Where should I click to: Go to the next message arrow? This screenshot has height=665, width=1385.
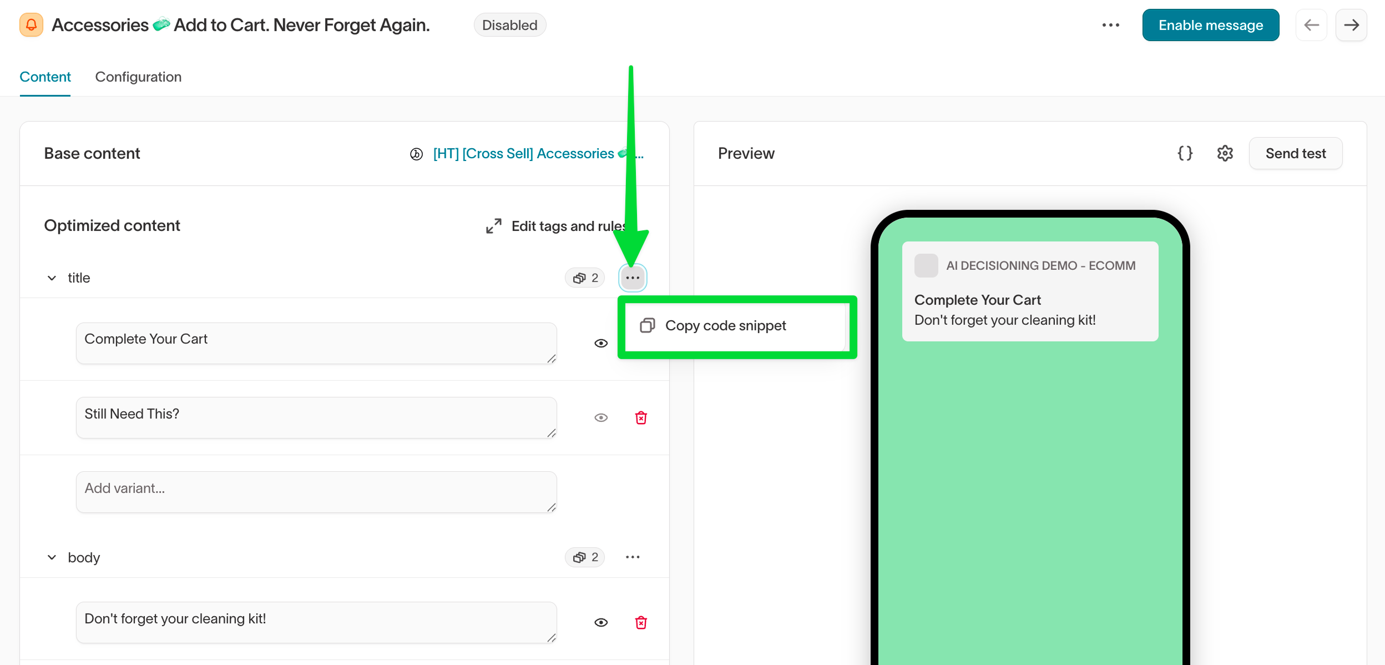pos(1351,25)
